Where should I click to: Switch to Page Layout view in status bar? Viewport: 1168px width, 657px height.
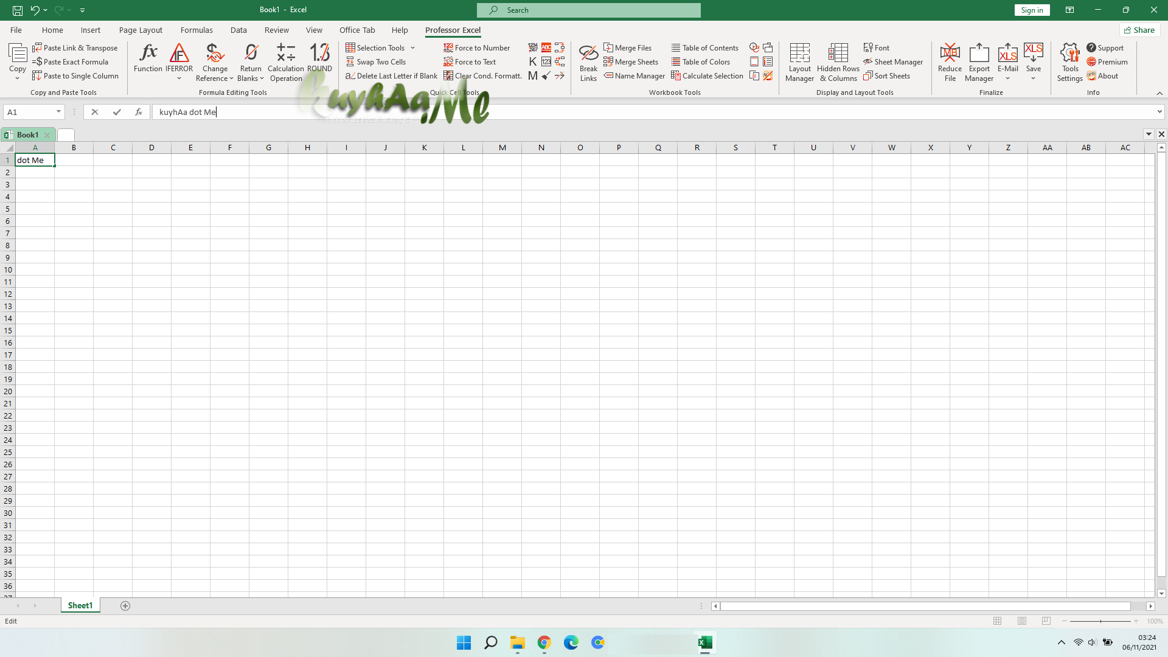tap(1022, 621)
